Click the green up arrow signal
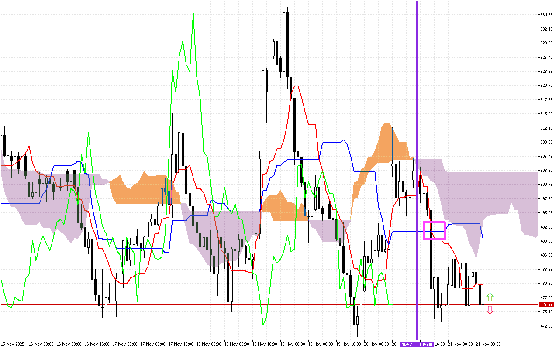The image size is (559, 349). coord(490,298)
